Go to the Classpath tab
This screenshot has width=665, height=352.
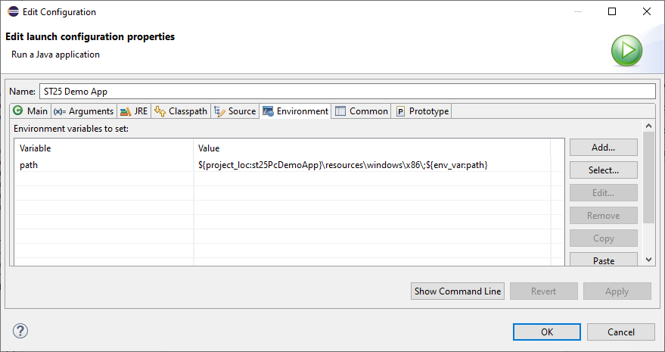point(181,111)
